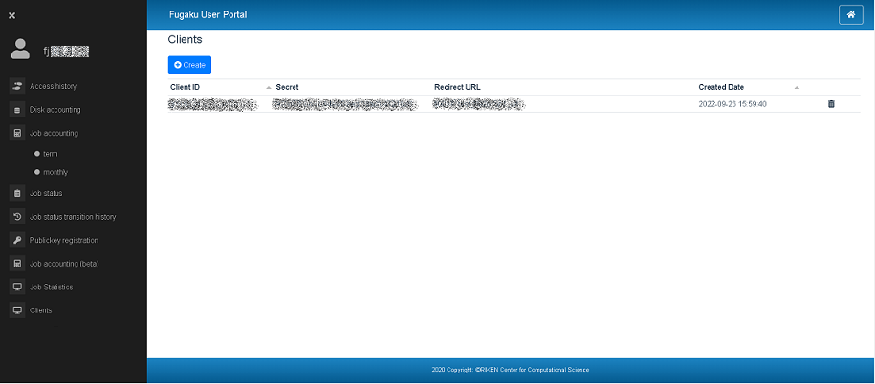
Task: Select the monthly sub-item
Action: (55, 172)
